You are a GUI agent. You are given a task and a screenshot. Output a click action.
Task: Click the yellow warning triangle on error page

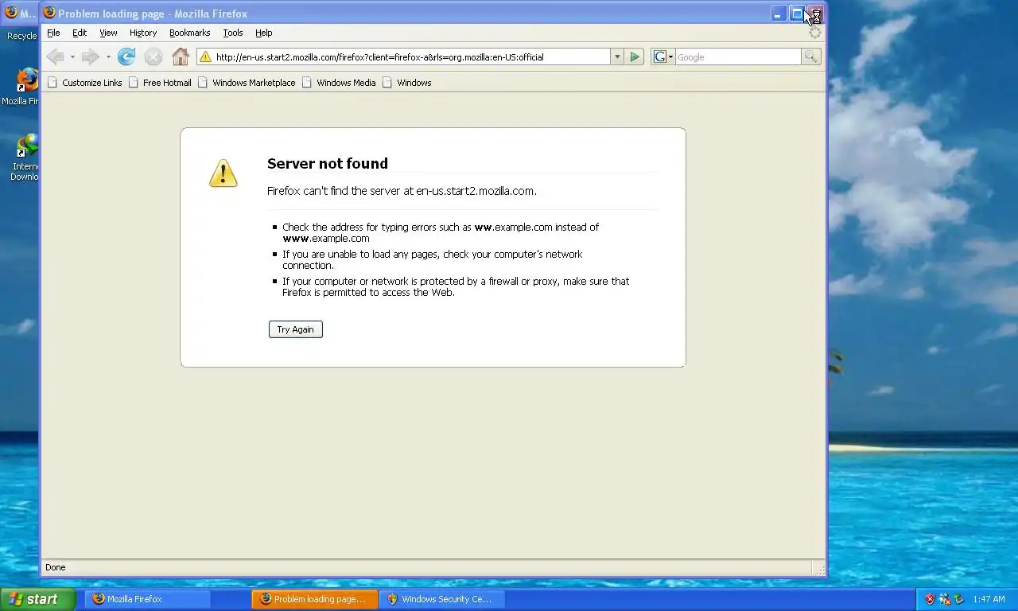223,173
